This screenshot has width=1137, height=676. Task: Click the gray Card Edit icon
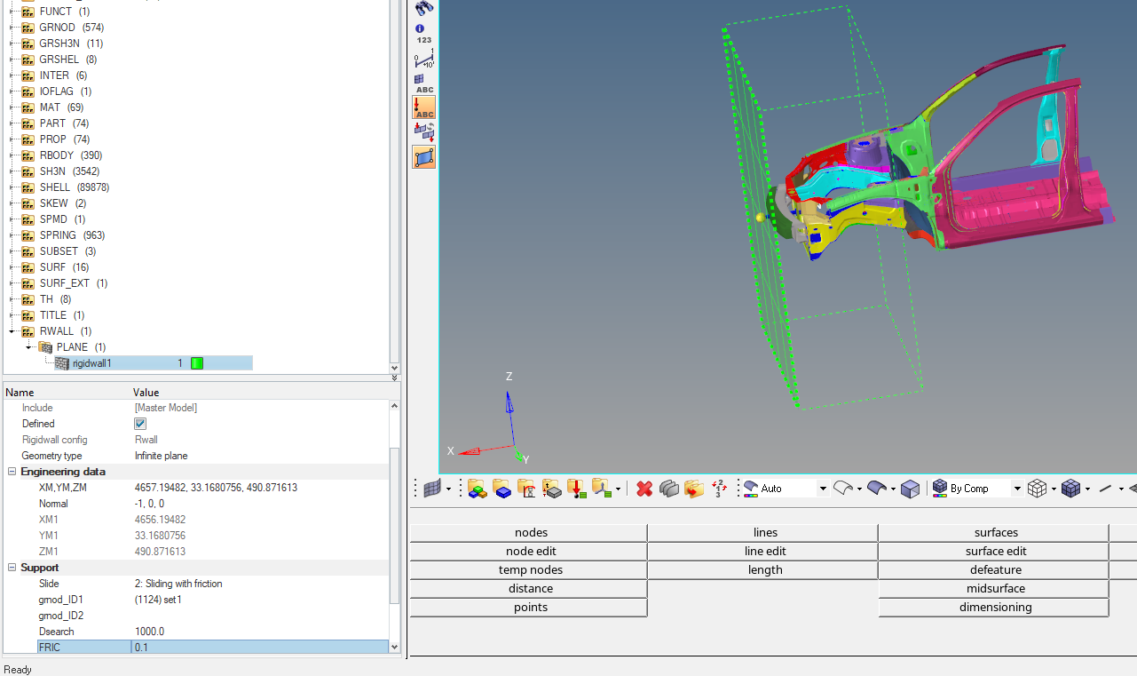(669, 489)
